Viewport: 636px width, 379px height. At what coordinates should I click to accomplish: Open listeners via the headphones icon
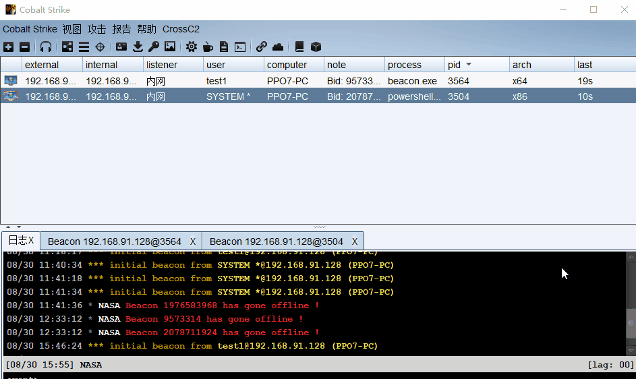[x=46, y=47]
